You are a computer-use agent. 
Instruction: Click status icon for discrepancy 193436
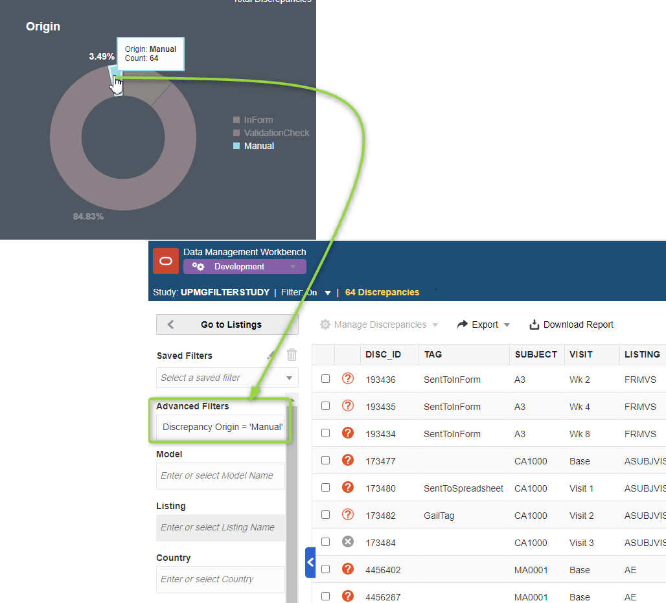pyautogui.click(x=348, y=378)
